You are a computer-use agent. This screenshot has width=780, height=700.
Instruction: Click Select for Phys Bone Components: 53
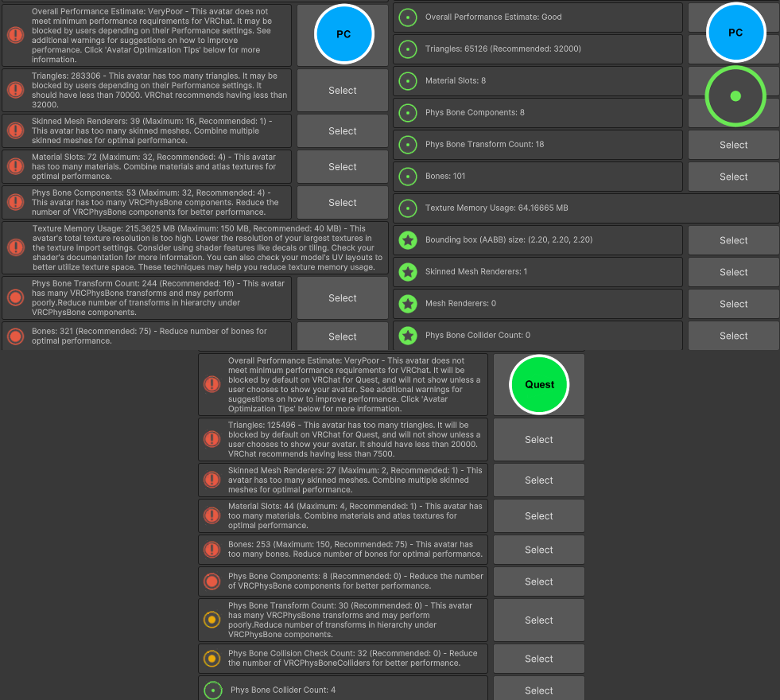click(342, 203)
